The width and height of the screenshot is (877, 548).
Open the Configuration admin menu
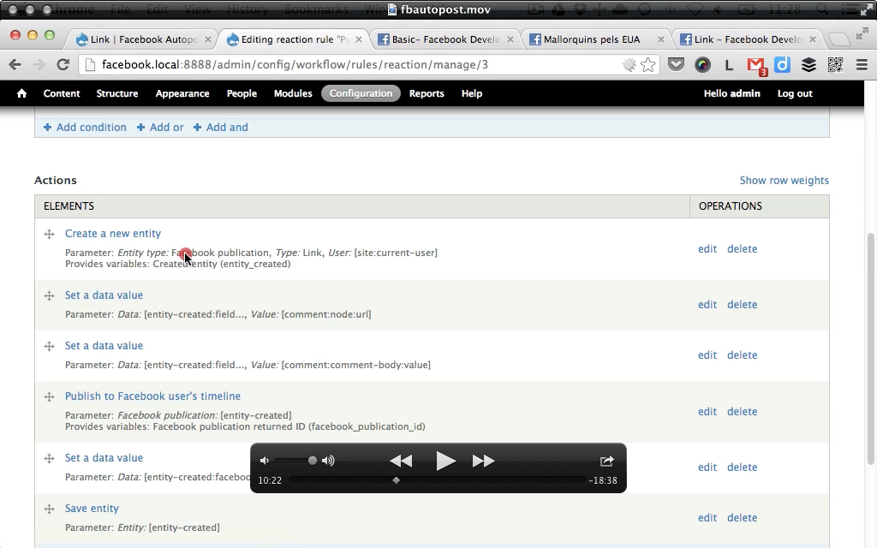361,93
